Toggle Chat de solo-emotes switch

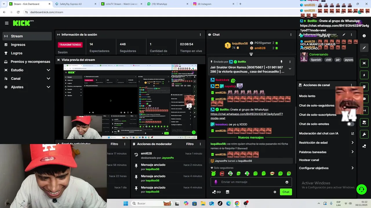point(350,124)
